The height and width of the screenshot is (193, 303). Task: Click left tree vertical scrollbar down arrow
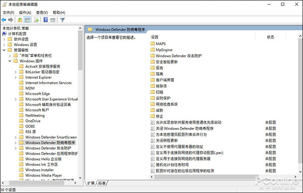(x=80, y=178)
